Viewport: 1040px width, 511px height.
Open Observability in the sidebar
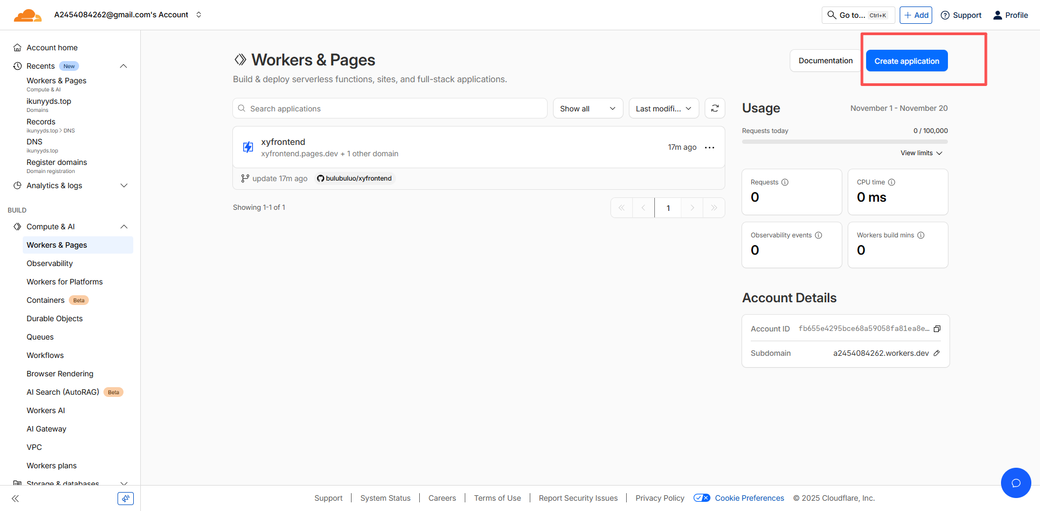(x=50, y=263)
